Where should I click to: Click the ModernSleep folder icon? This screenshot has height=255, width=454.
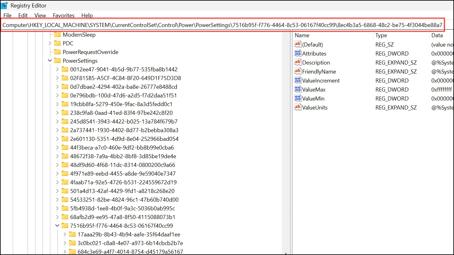tap(57, 34)
